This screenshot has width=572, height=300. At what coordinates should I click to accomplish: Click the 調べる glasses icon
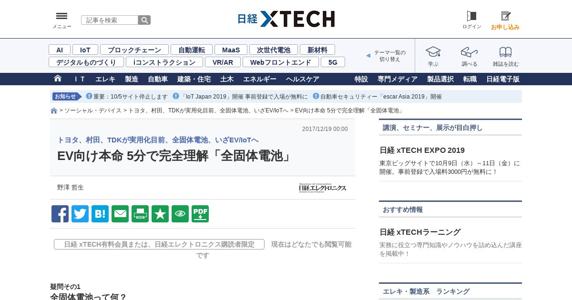click(x=470, y=52)
